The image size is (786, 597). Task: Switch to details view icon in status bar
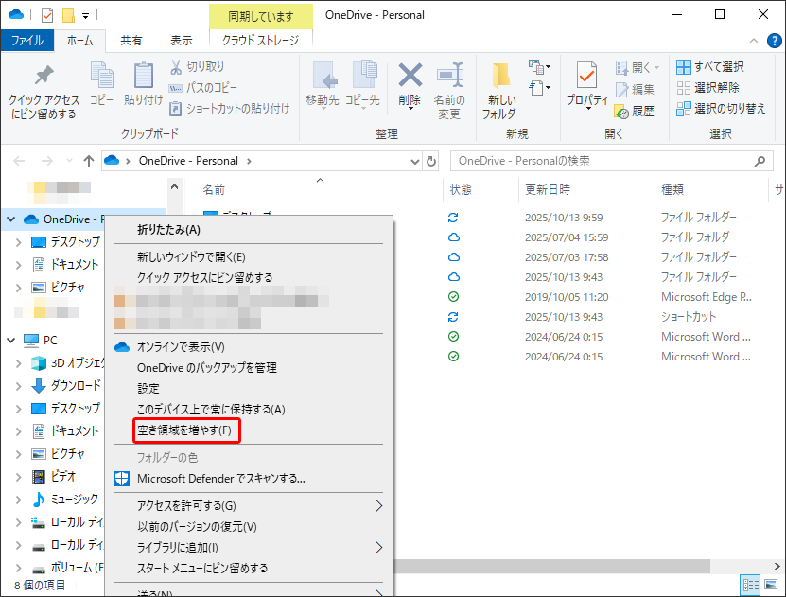click(x=750, y=585)
